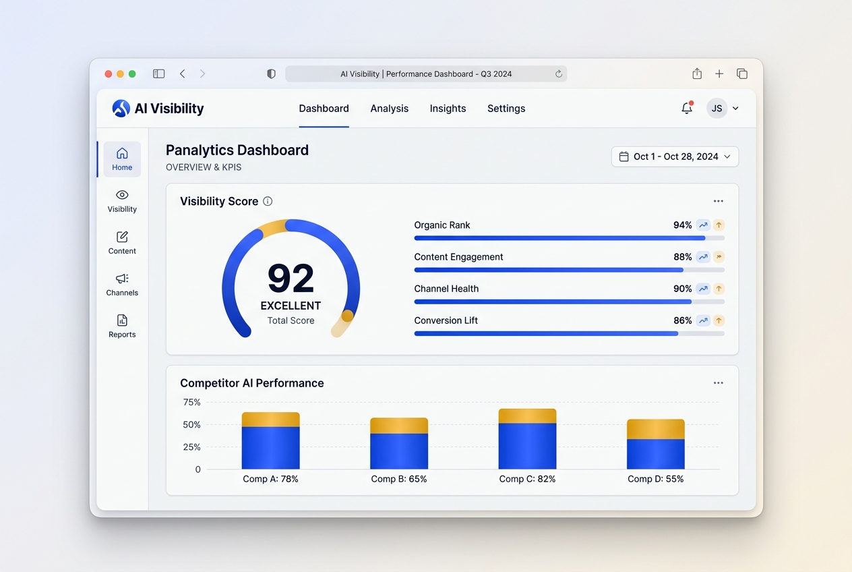Open Visibility in the sidebar
The height and width of the screenshot is (572, 852).
[x=122, y=201]
